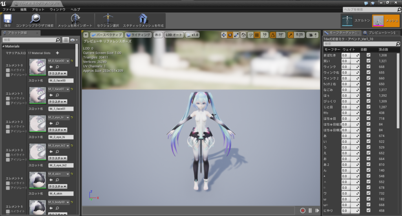
Task: Enable アイソレート checkbox for エレメント 0
Action: [x=8, y=75]
